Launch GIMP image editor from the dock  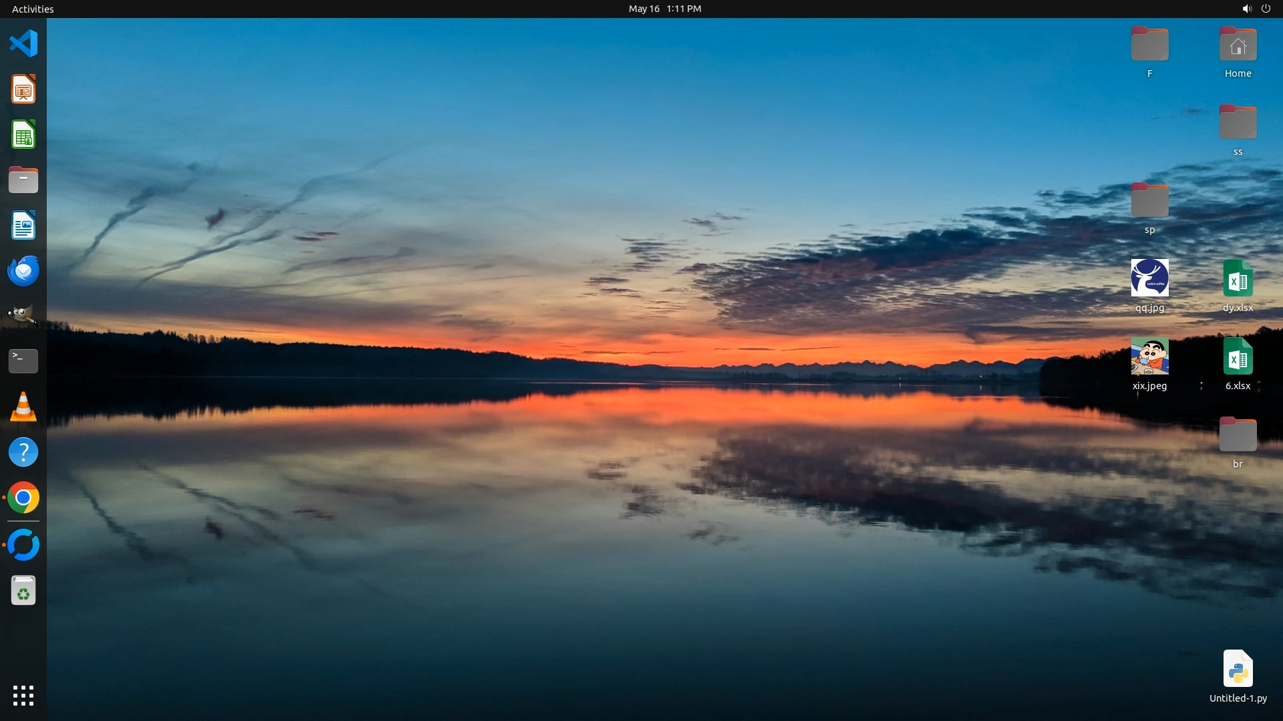click(x=23, y=315)
